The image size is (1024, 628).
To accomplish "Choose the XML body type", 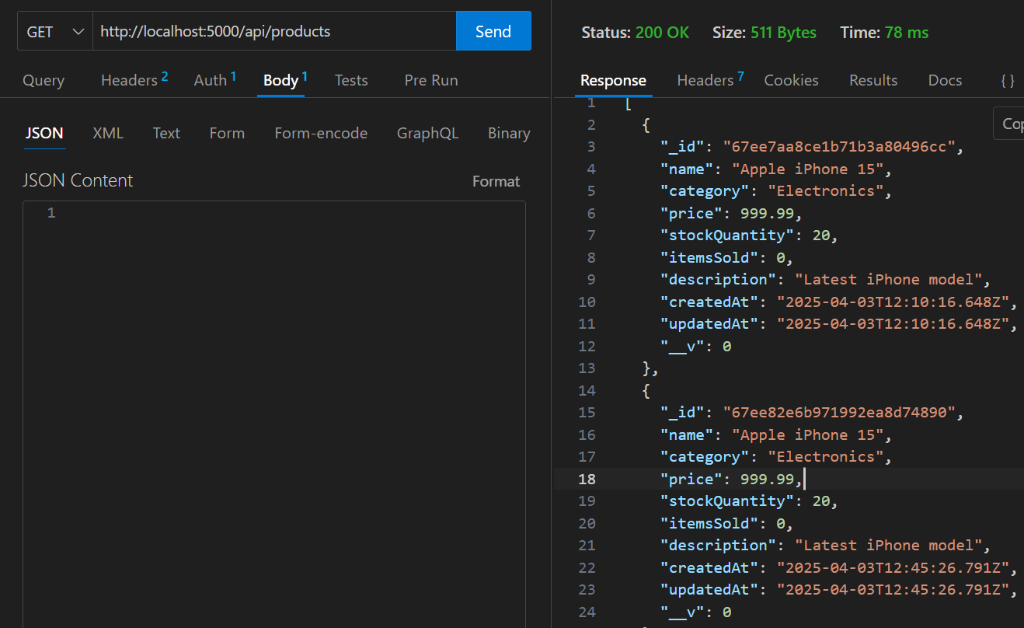I will (x=108, y=133).
